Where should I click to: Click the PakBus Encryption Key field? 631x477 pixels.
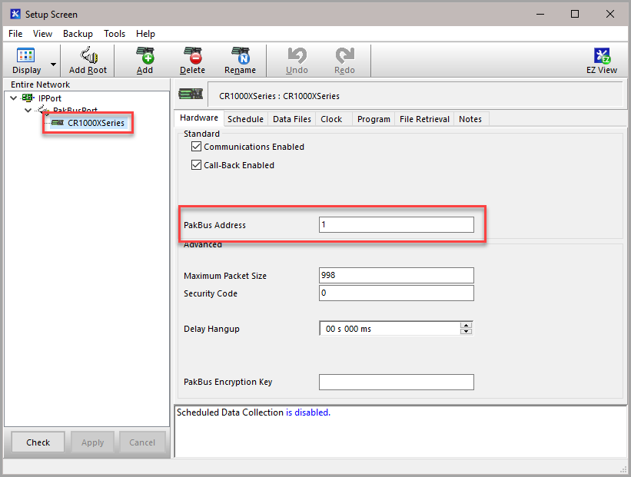tap(396, 382)
